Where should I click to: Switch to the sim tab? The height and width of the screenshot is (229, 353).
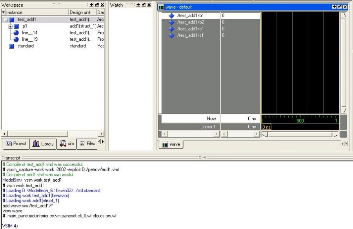click(67, 144)
